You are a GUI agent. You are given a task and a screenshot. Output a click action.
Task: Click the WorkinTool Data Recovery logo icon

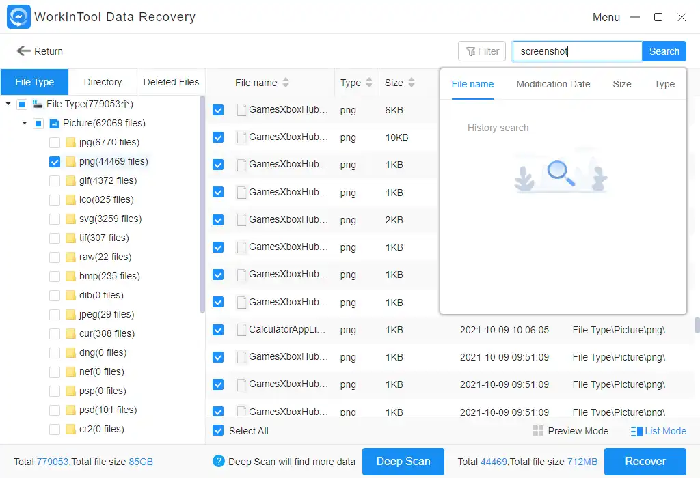tap(18, 17)
